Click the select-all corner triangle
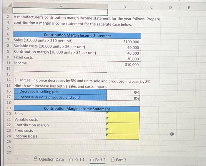Screen dimensions: 206x166 point(10,5)
